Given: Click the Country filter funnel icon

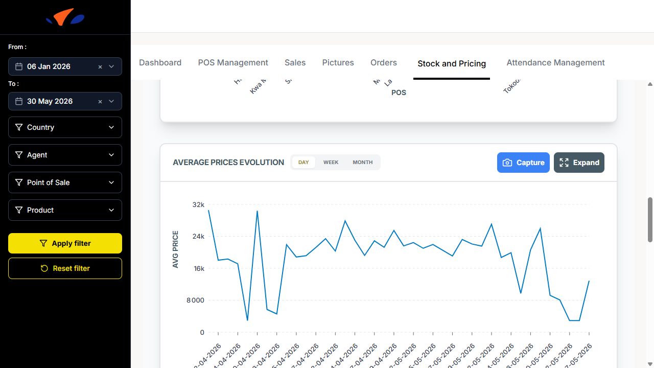Looking at the screenshot, I should click(19, 127).
